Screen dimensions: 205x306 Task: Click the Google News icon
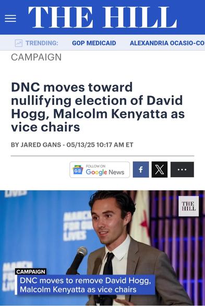coord(78,170)
